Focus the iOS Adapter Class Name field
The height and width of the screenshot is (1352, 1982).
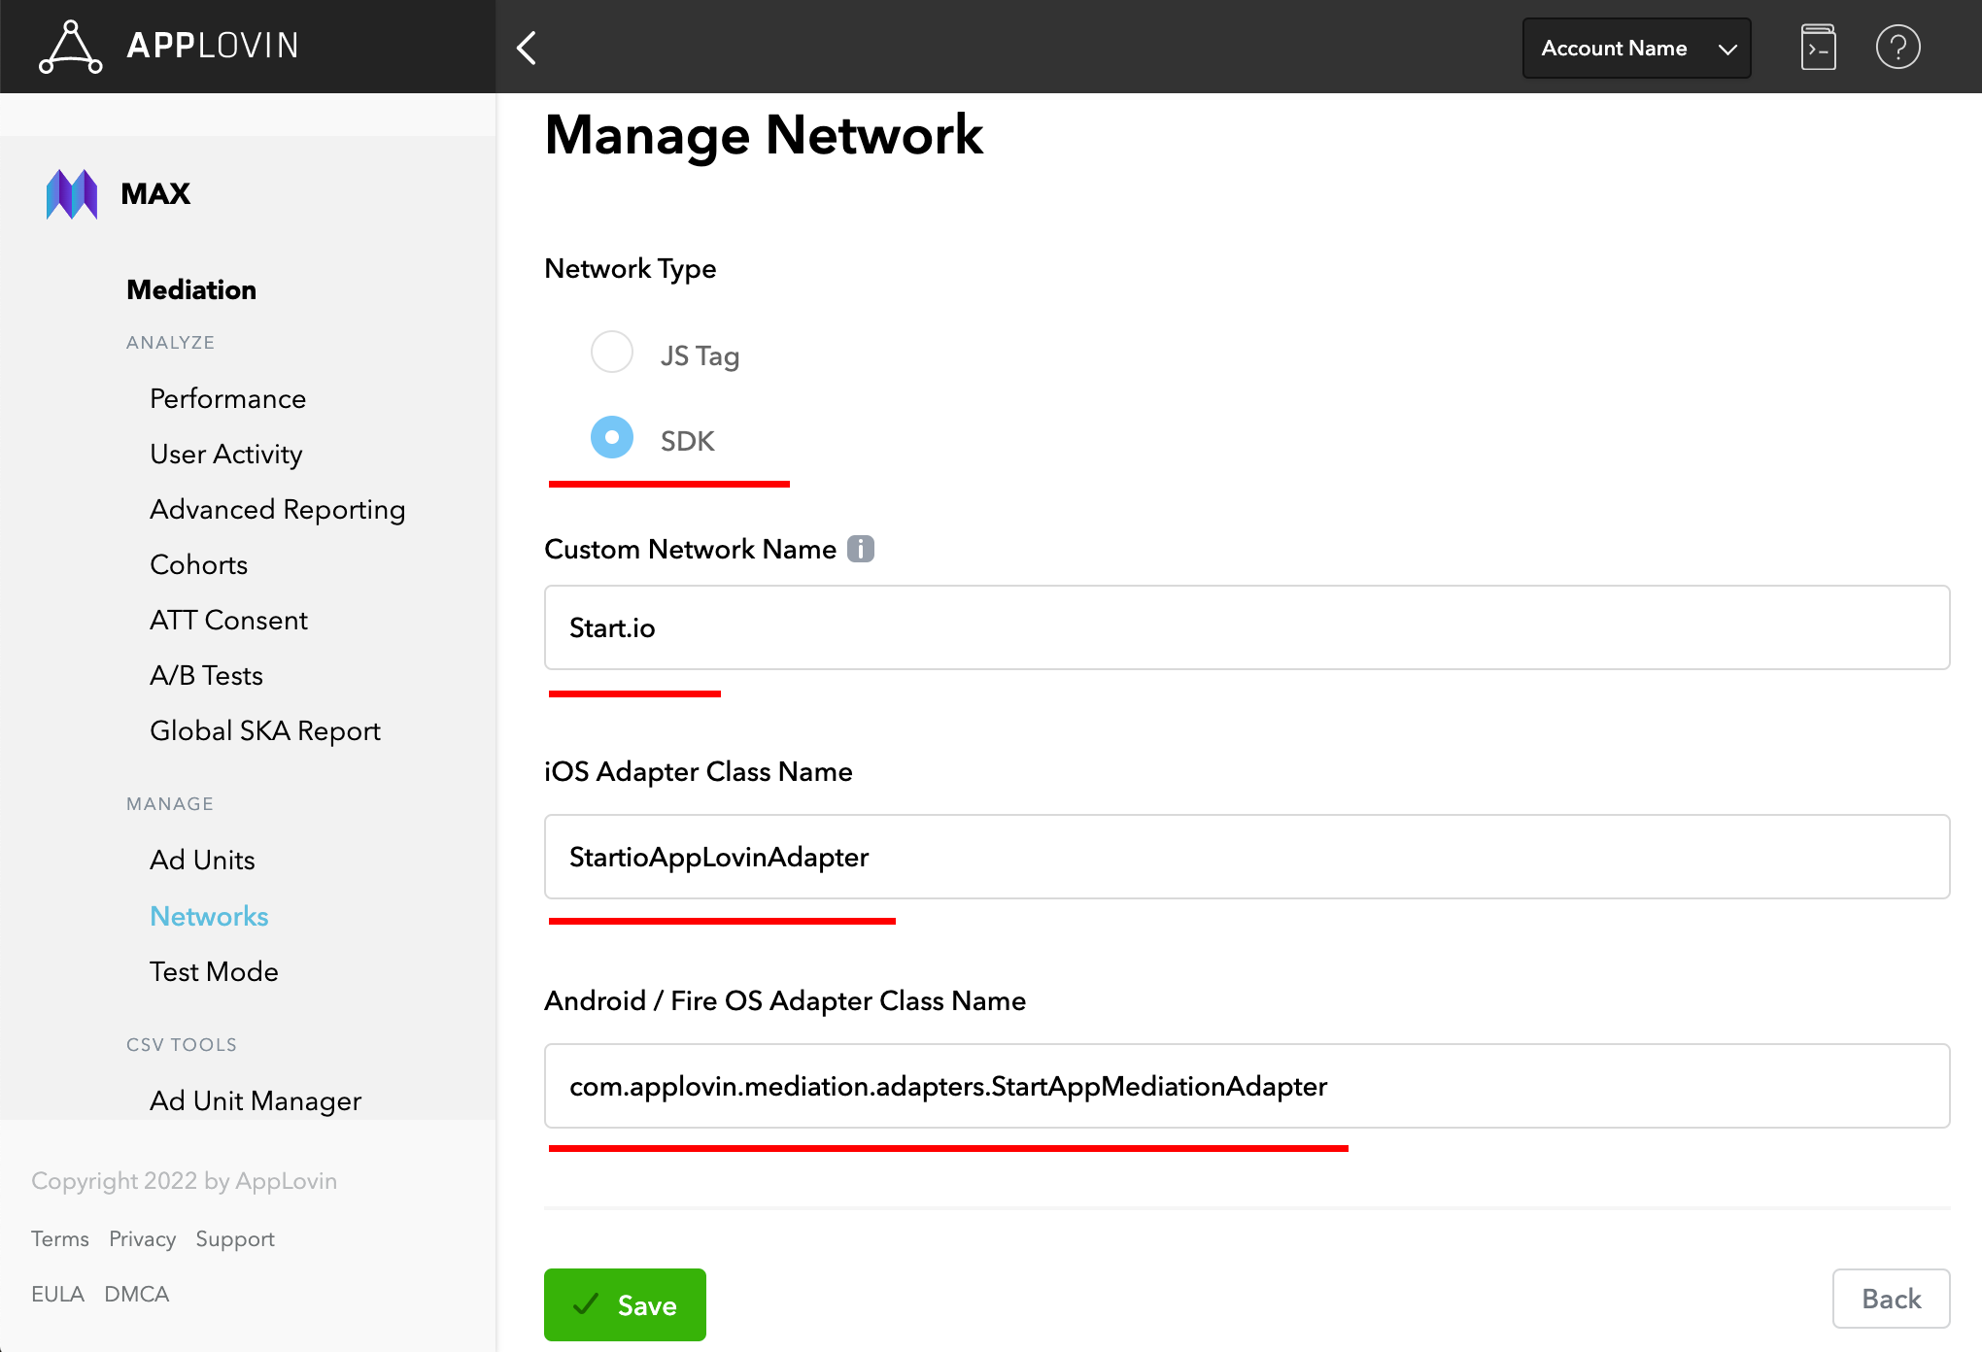click(1247, 857)
